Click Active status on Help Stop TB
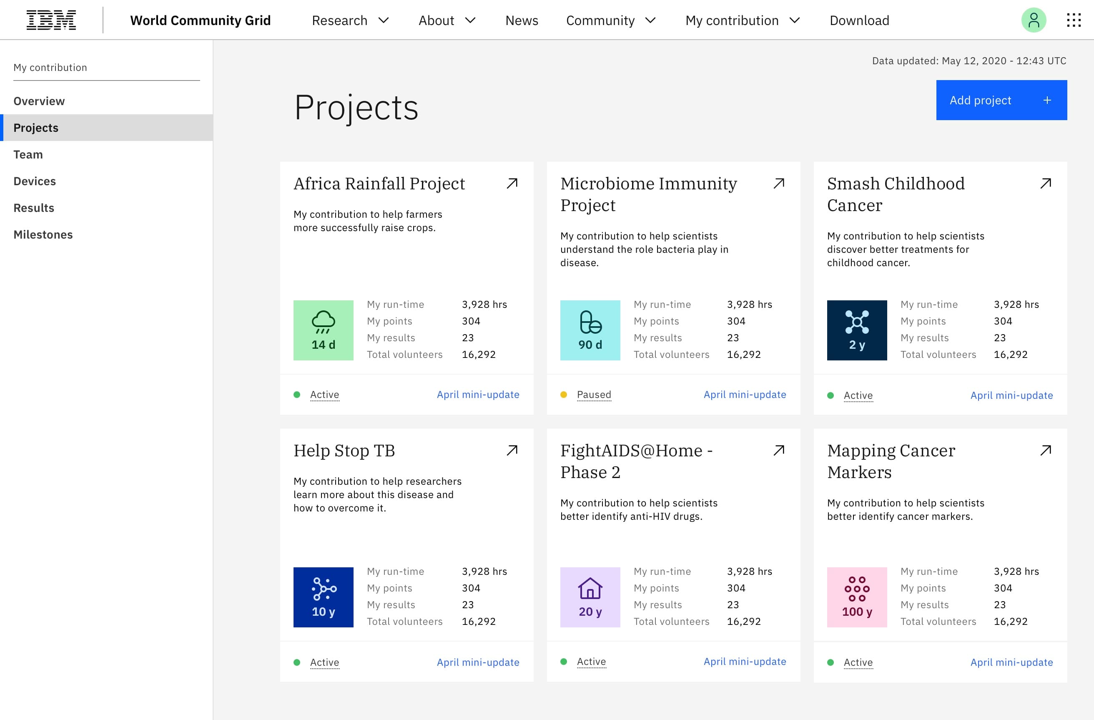 tap(324, 662)
